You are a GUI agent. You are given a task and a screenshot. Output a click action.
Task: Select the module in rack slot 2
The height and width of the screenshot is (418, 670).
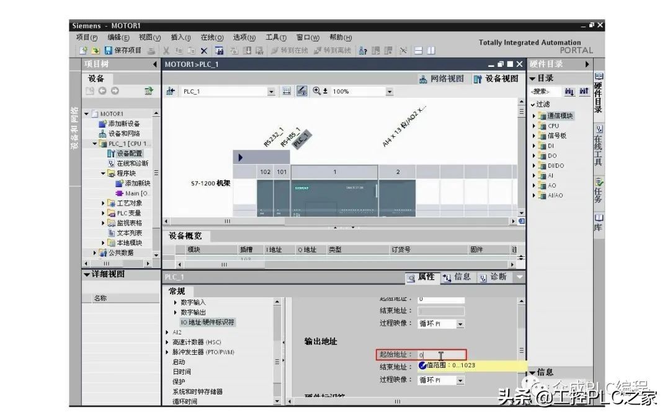[x=398, y=198]
